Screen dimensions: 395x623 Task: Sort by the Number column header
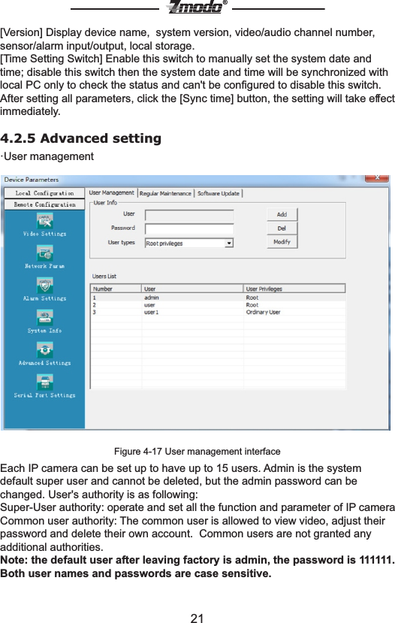[x=116, y=289]
